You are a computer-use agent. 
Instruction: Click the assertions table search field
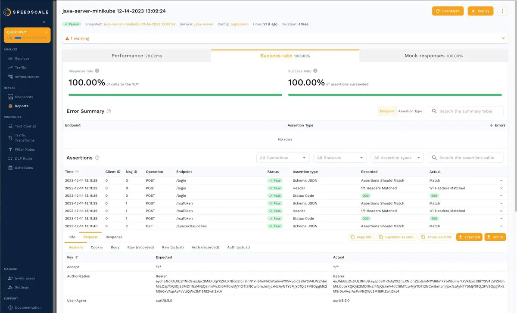point(465,158)
